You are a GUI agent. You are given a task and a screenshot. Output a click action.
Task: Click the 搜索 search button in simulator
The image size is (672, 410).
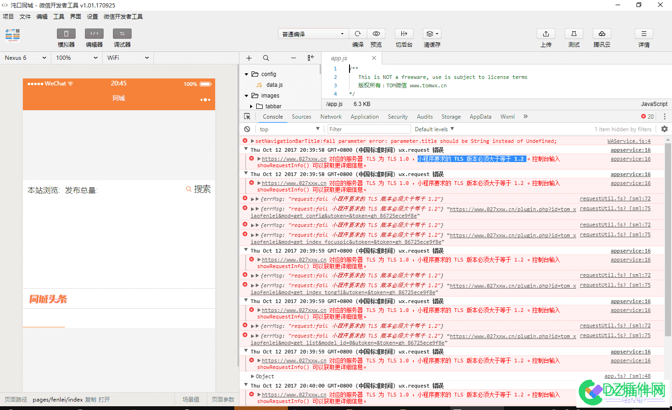point(198,189)
